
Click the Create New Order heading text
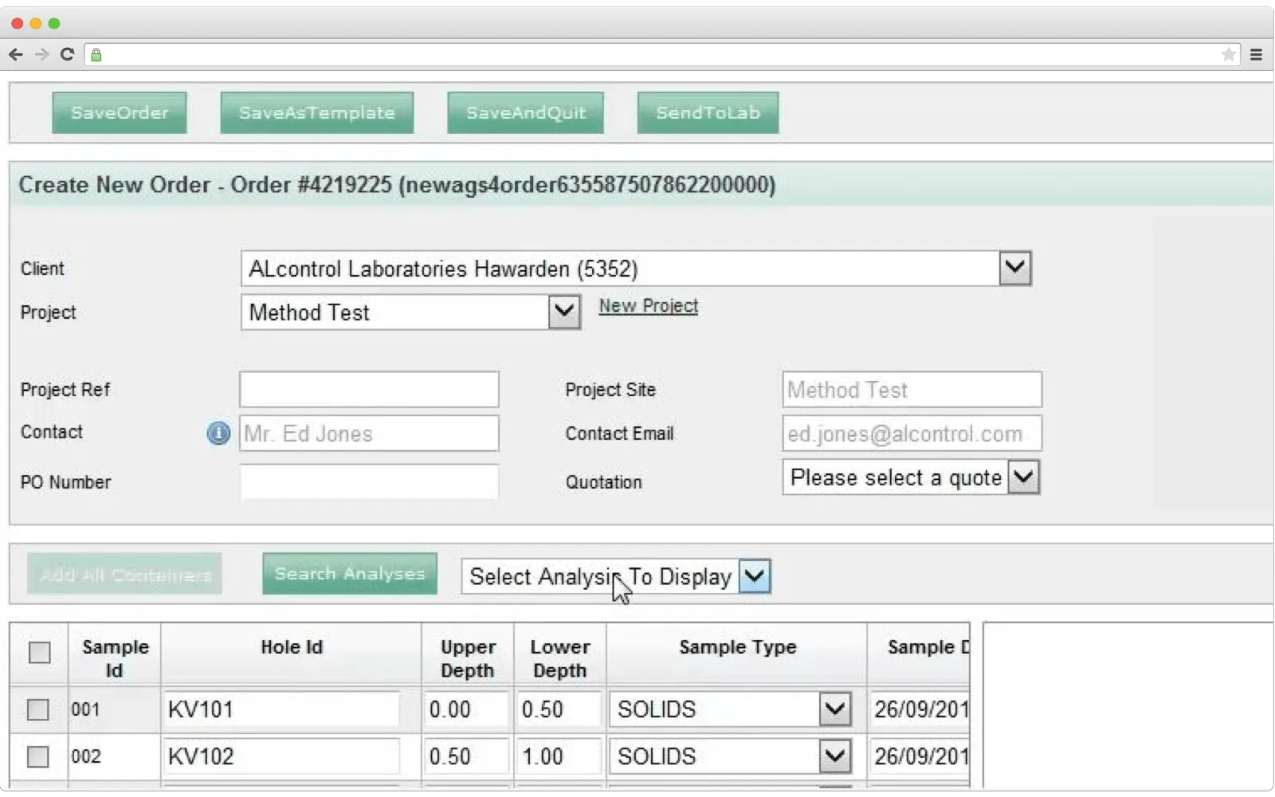point(397,185)
